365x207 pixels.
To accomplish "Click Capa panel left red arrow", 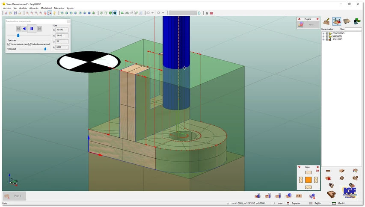I will pos(318,167).
